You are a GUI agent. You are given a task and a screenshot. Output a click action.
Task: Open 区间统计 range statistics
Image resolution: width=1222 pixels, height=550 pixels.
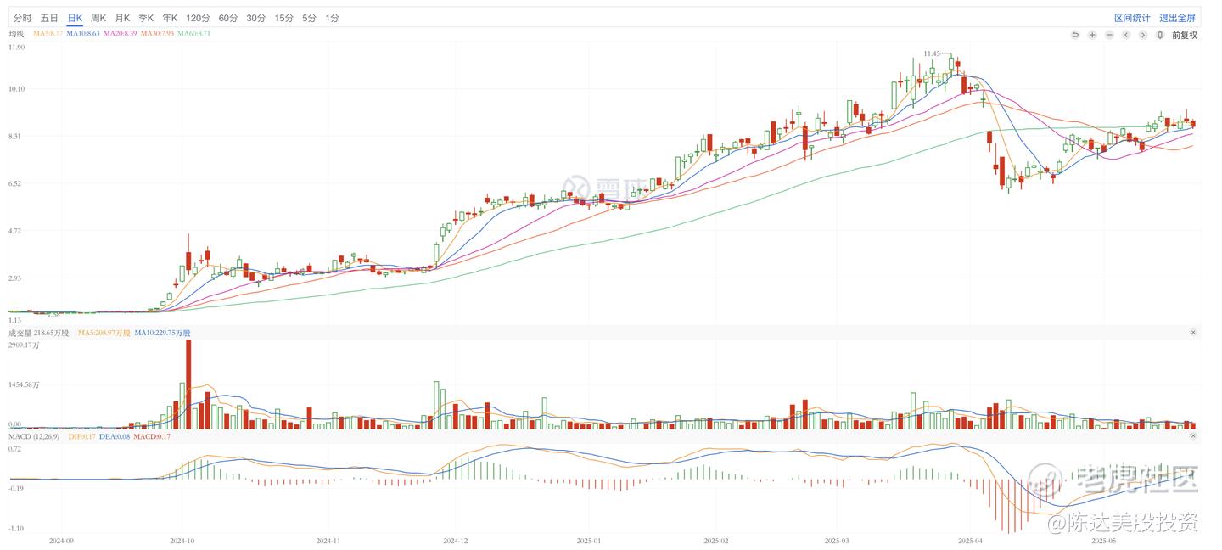click(x=1132, y=18)
